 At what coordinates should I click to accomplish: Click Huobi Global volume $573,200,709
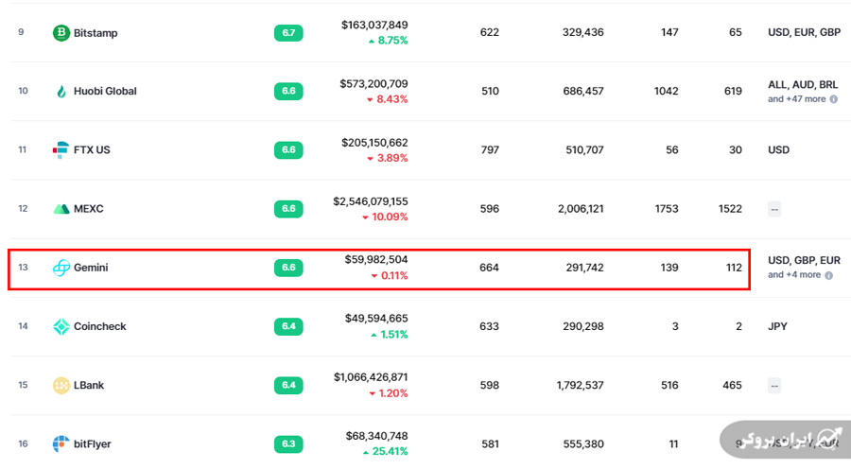(373, 84)
